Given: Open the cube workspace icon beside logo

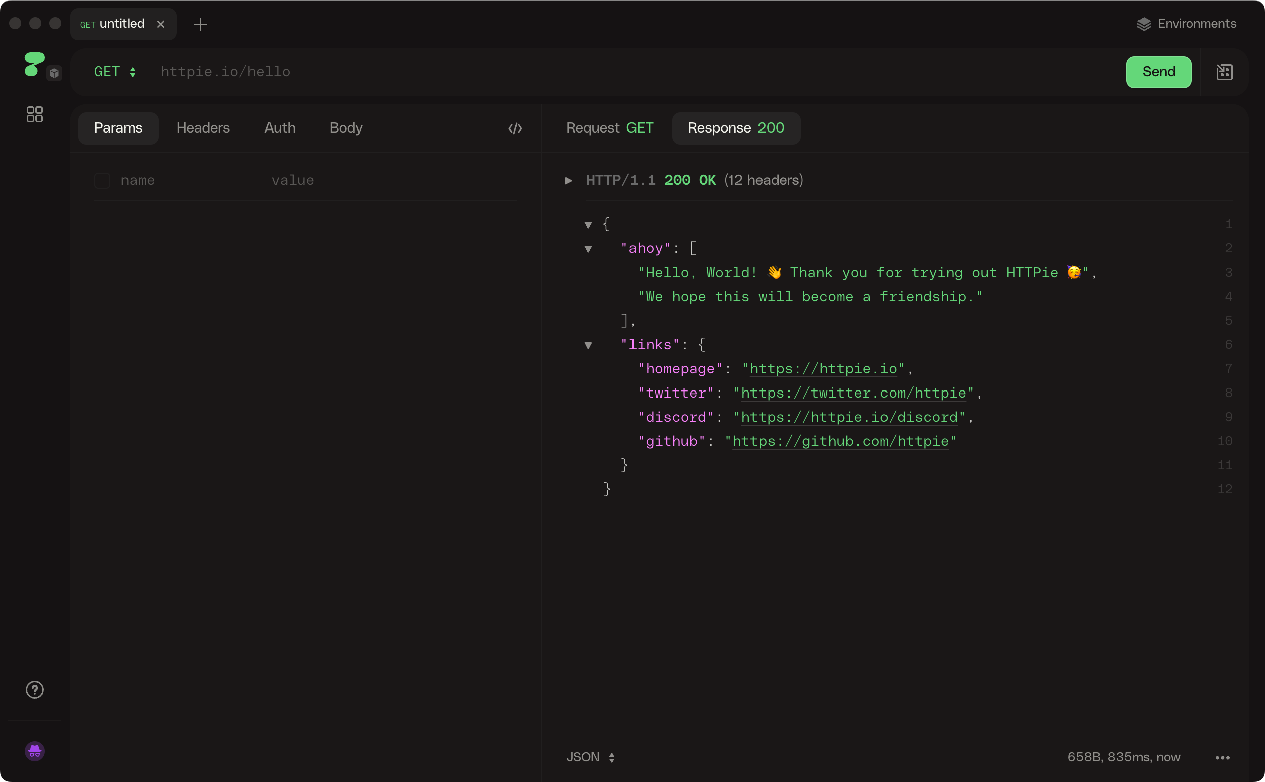Looking at the screenshot, I should pyautogui.click(x=54, y=73).
